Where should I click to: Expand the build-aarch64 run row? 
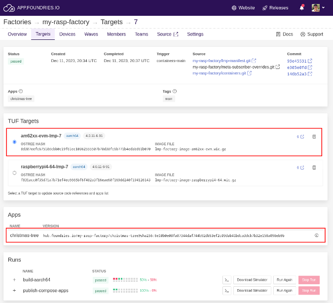click(x=14, y=280)
